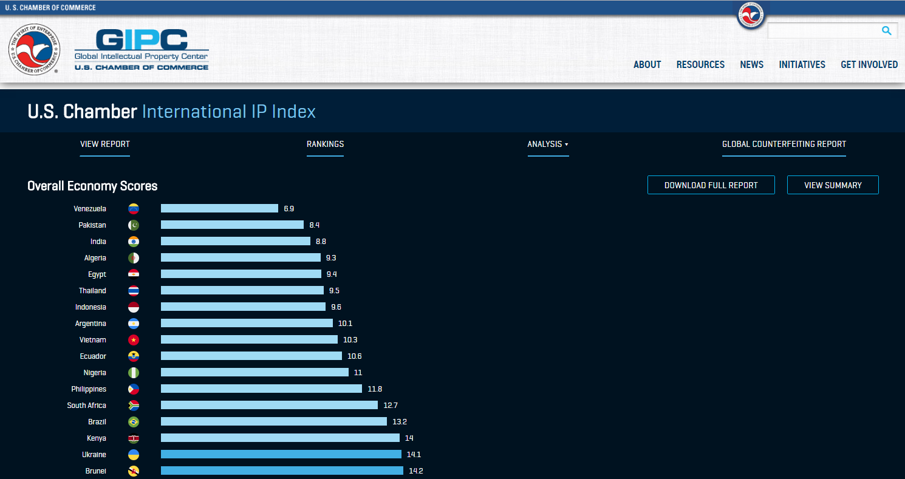Expand the Analysis dropdown menu

[548, 144]
